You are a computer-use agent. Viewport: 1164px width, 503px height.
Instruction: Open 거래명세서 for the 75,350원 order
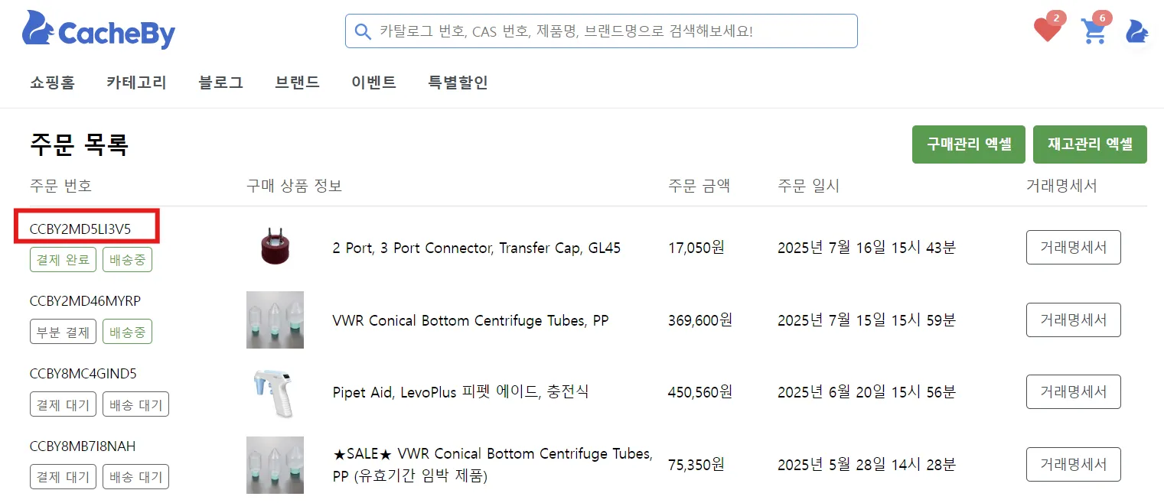1073,465
